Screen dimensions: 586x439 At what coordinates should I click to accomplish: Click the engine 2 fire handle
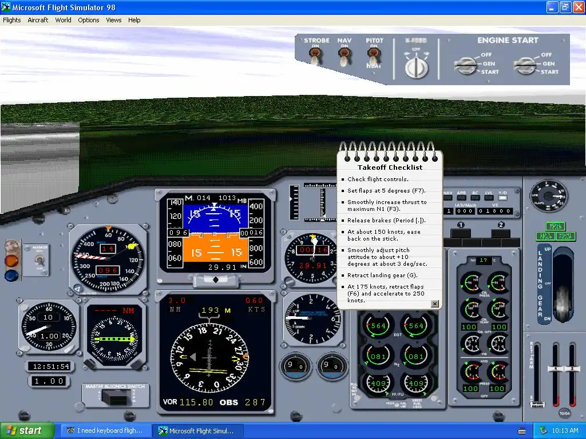(501, 234)
